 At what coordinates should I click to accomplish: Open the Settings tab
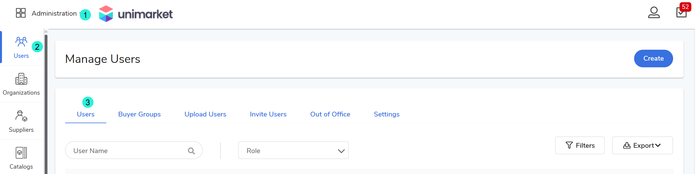pos(387,114)
